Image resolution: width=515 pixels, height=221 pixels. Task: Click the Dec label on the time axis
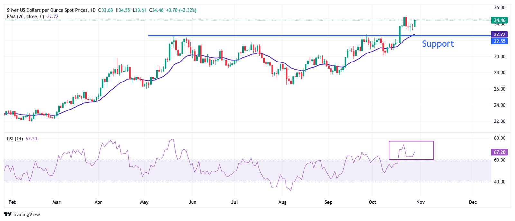tap(473, 202)
